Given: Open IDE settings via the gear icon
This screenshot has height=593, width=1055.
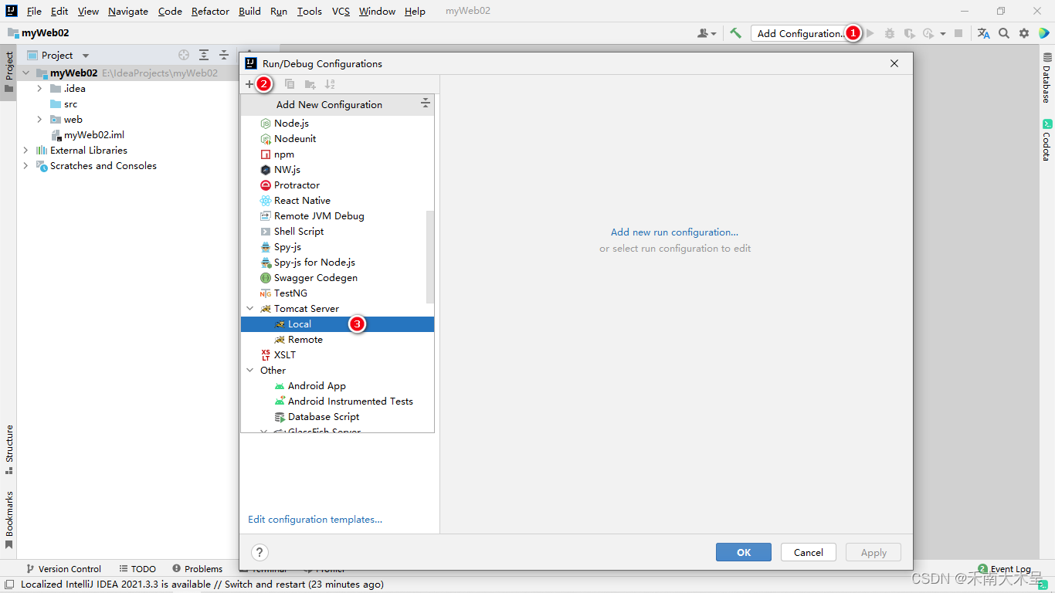Looking at the screenshot, I should click(x=1024, y=33).
